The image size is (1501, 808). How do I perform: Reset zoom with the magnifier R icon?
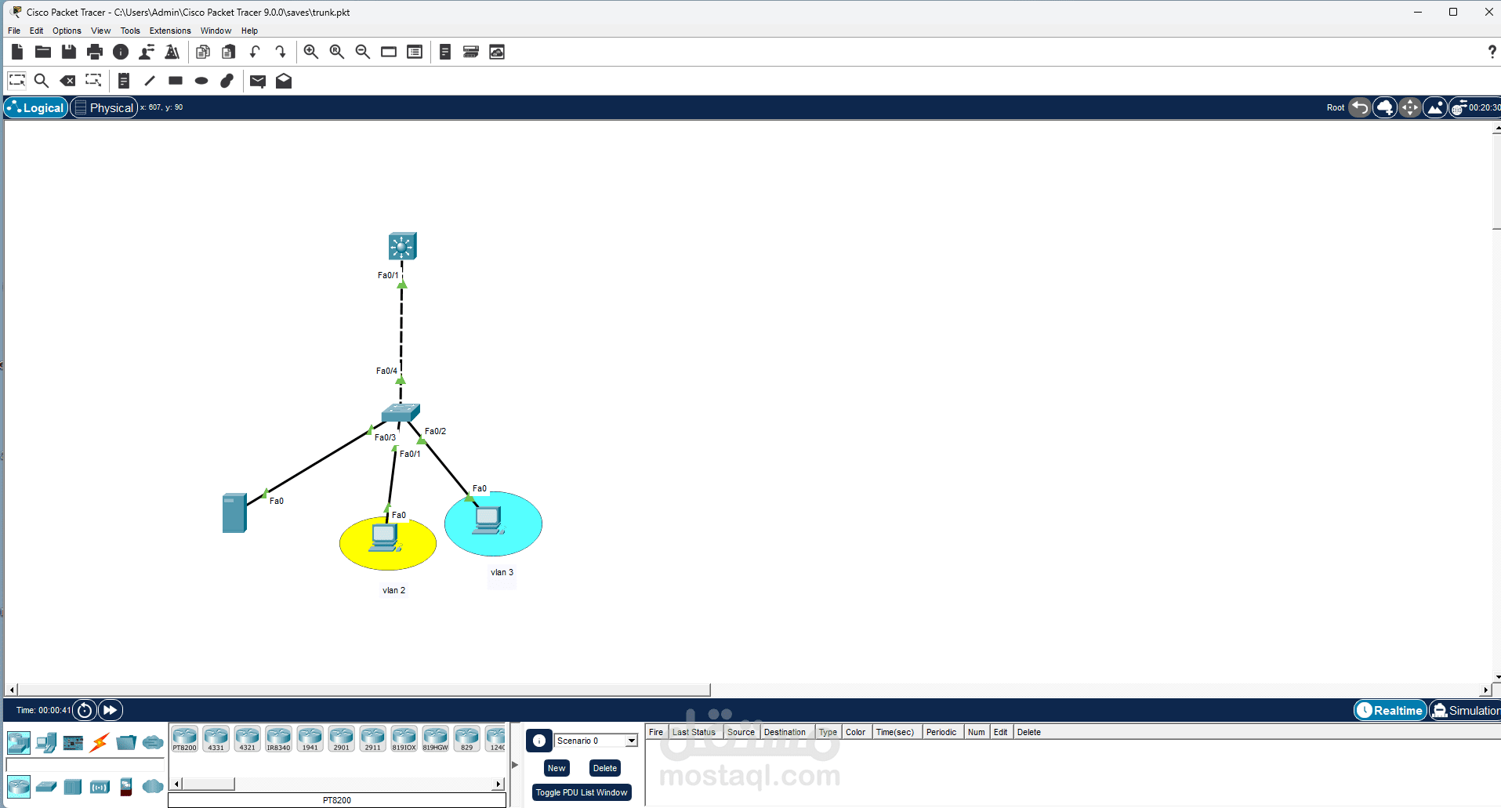(x=337, y=52)
